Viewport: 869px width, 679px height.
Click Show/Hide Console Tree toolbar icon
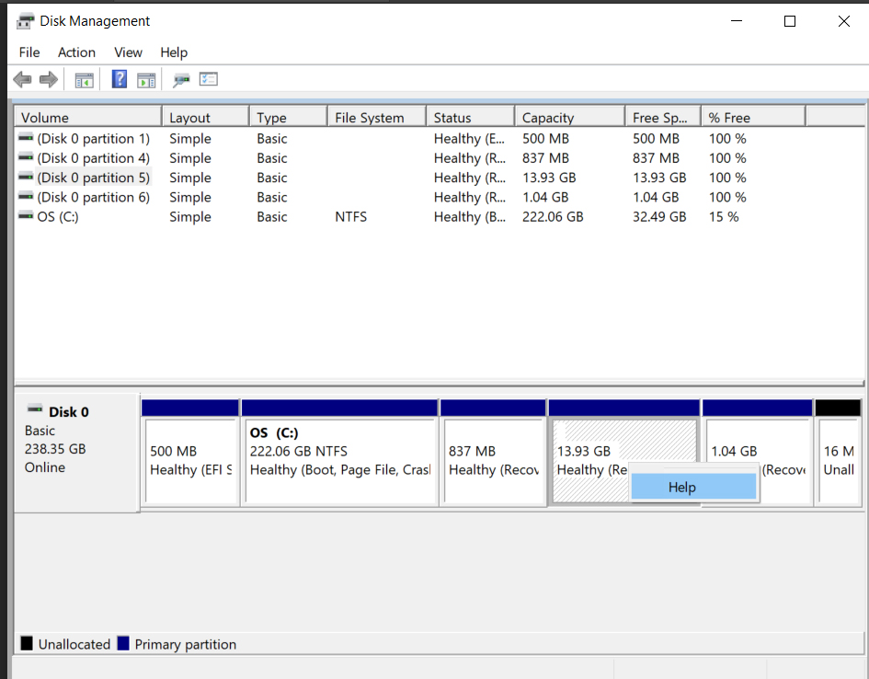click(85, 80)
